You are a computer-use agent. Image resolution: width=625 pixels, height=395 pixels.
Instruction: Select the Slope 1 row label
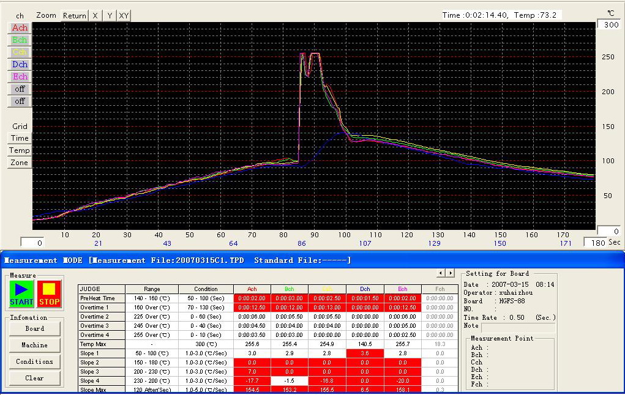[102, 353]
